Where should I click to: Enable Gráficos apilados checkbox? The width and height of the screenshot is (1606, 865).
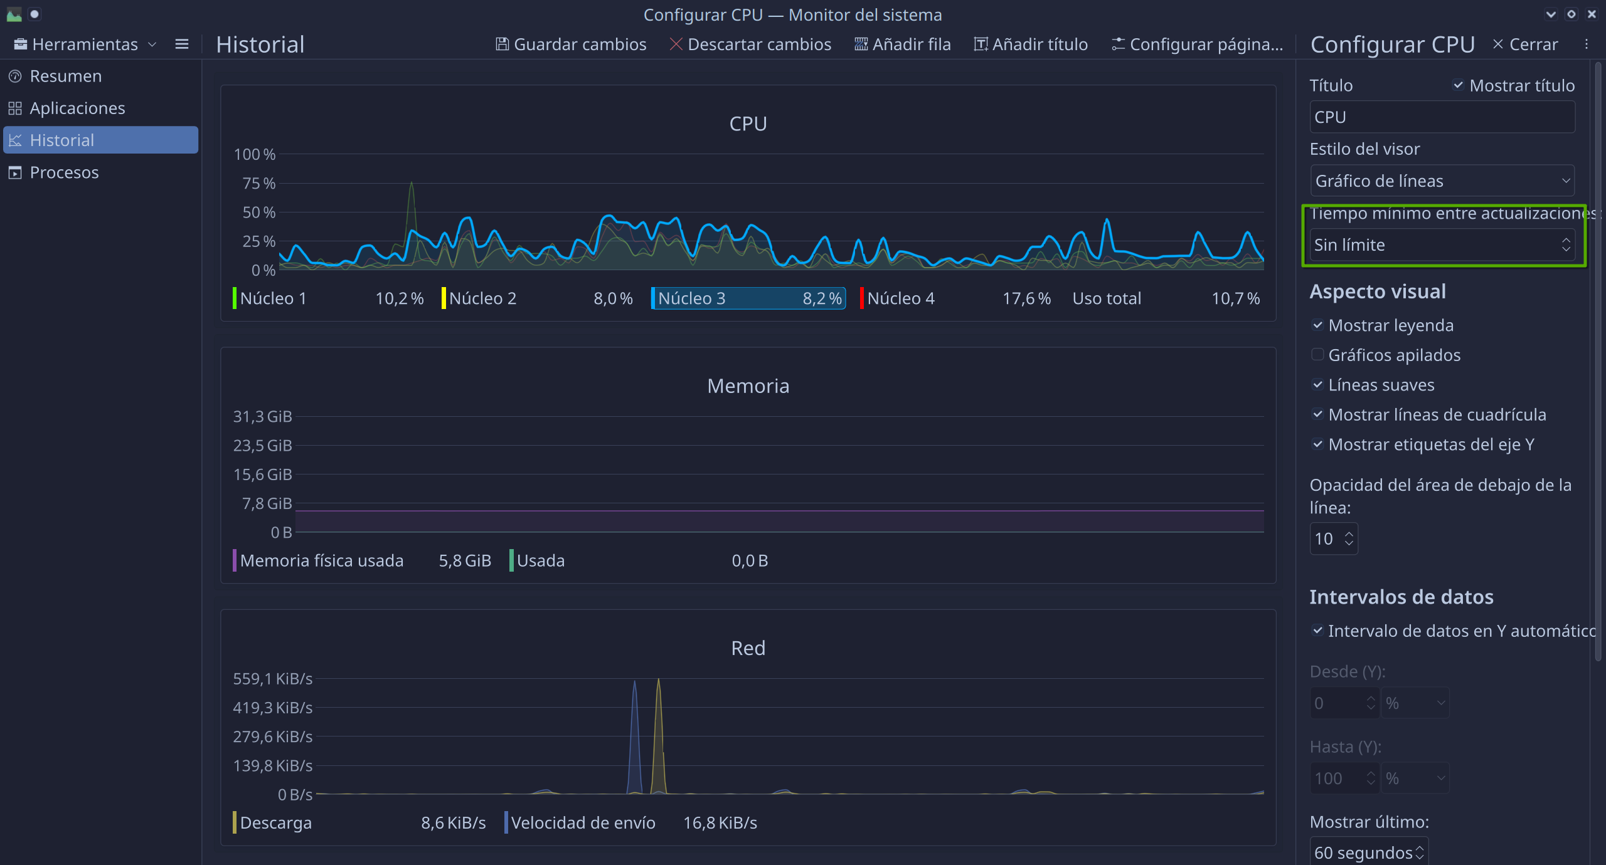(x=1317, y=355)
